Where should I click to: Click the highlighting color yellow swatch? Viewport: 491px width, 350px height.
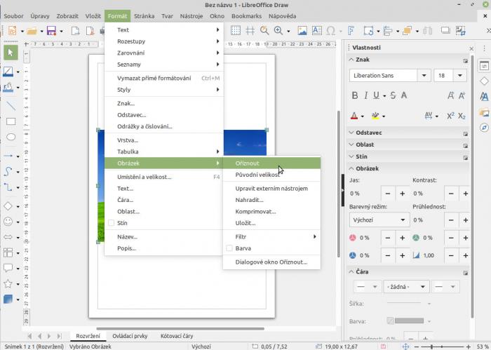pos(375,116)
